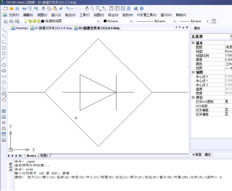Viewport: 232px width, 191px height.
Task: Collapse the 视图 property group
Action: pos(193,72)
